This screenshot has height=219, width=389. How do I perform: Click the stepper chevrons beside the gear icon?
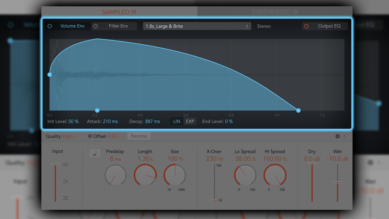(x=345, y=136)
